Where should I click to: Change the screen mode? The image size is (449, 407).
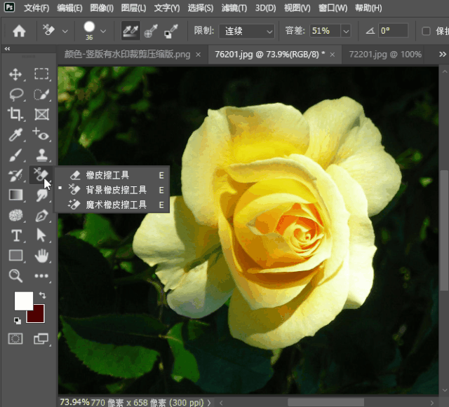(41, 339)
